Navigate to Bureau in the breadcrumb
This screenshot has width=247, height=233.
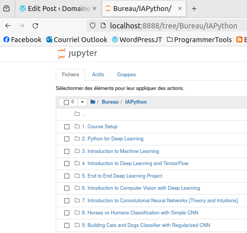click(110, 102)
